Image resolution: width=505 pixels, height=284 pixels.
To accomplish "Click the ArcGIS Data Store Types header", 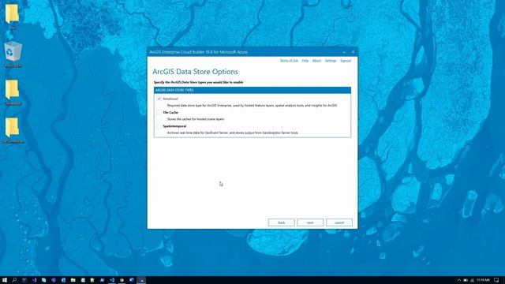I will click(x=252, y=90).
